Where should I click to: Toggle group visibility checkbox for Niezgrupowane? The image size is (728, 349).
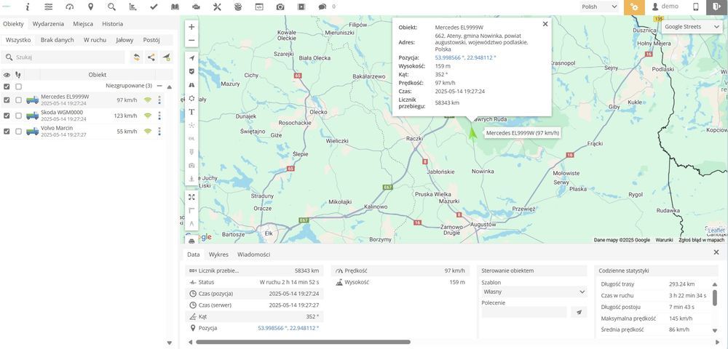(x=7, y=87)
